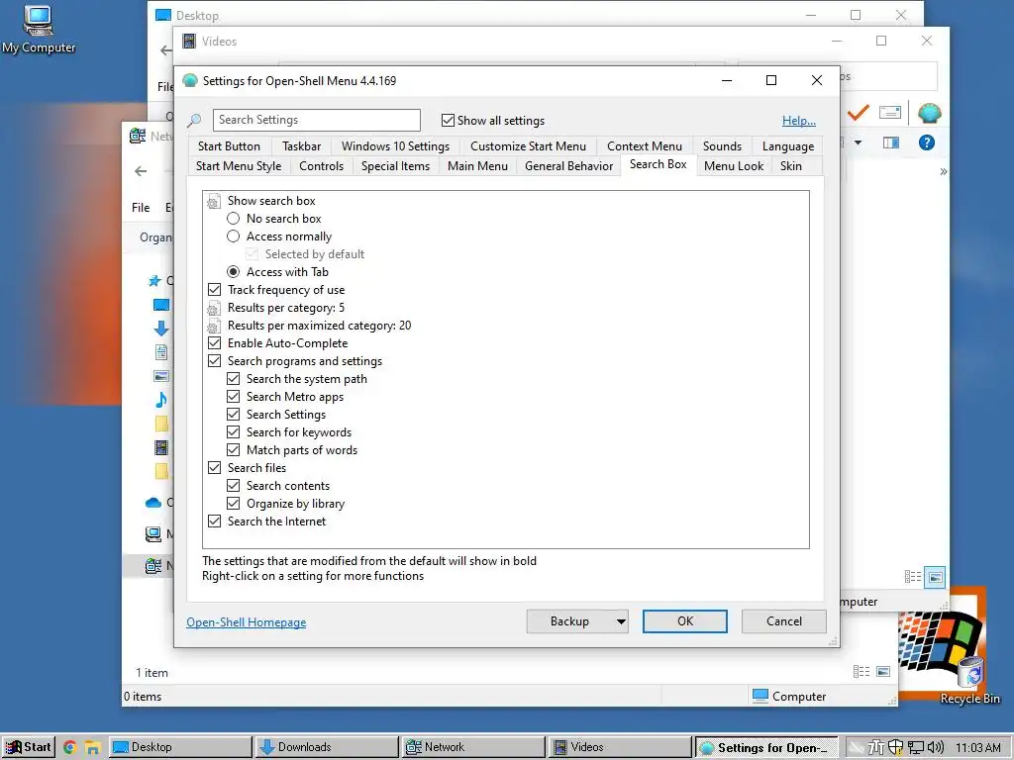Click details view icon near 1 item status

point(862,672)
